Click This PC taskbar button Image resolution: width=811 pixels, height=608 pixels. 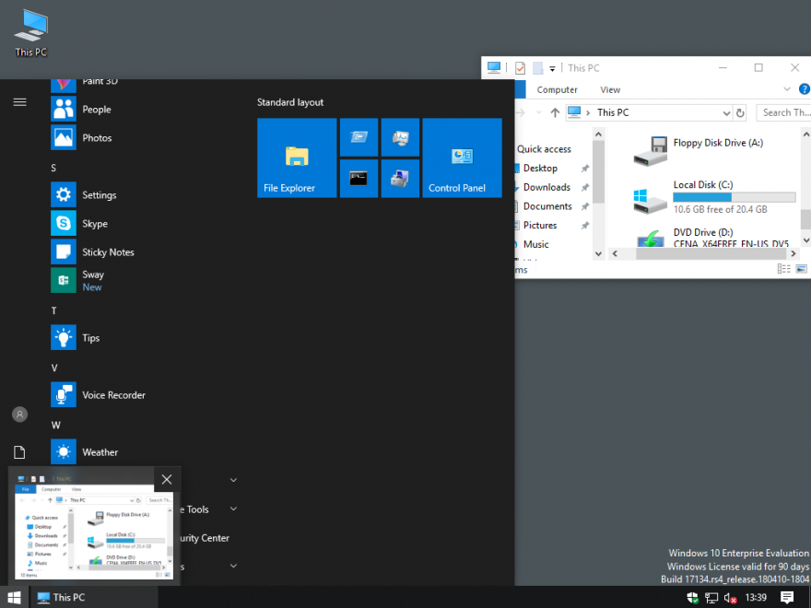[93, 597]
